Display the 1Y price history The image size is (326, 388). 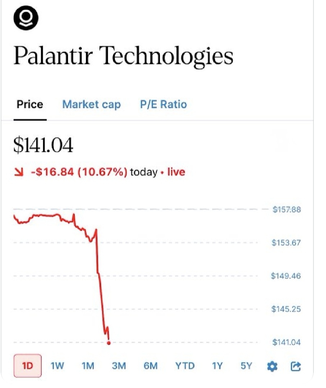[x=217, y=366]
